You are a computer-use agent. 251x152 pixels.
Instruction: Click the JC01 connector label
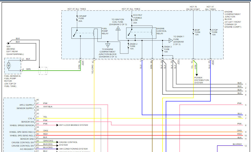pyautogui.click(x=178, y=62)
